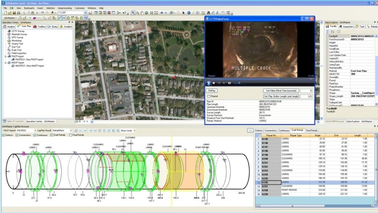The image size is (378, 213).
Task: Click the Undo arrow icon
Action: pyautogui.click(x=43, y=13)
